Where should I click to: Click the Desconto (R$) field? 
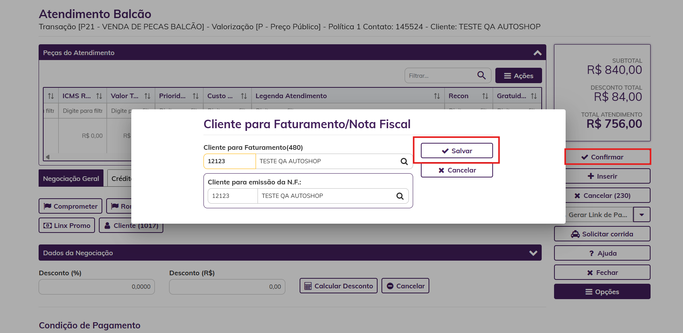[227, 286]
